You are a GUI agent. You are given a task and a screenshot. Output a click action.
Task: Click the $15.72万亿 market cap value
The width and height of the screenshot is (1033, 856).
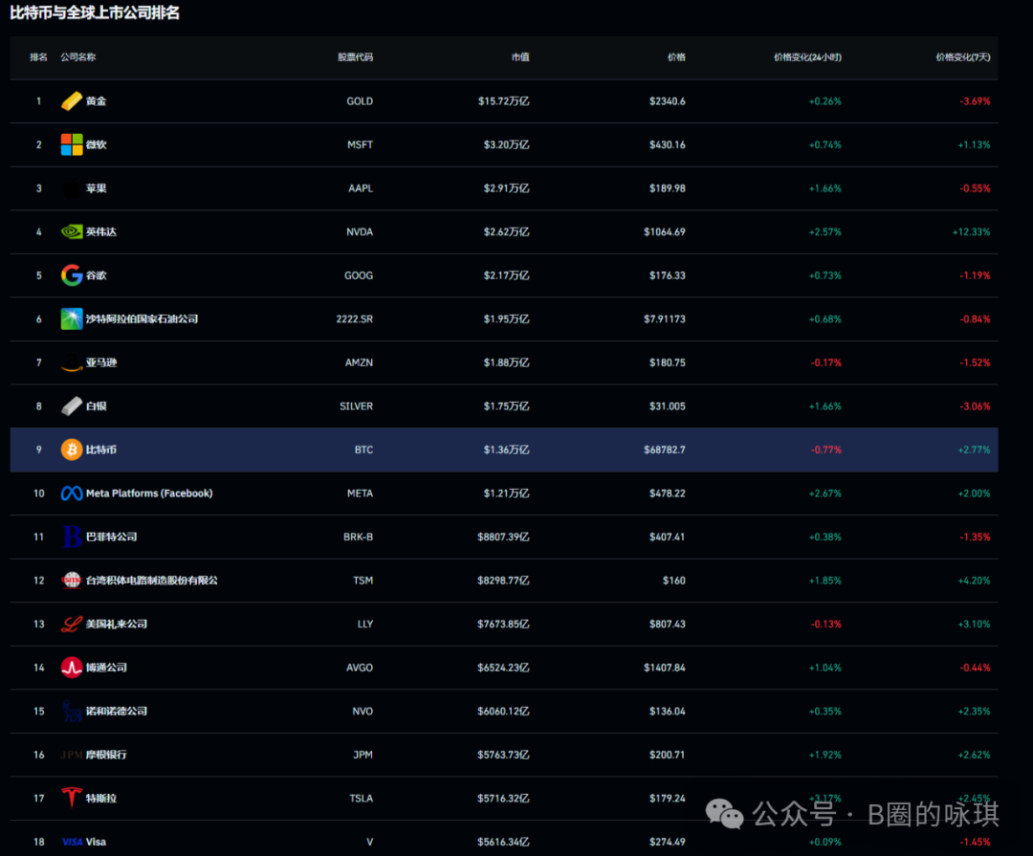pos(503,100)
